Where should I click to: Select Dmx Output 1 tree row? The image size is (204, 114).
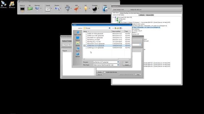tap(145, 22)
